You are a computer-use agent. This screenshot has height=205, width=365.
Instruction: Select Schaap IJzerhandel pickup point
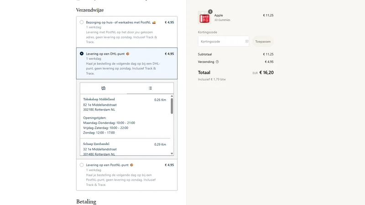point(125,147)
